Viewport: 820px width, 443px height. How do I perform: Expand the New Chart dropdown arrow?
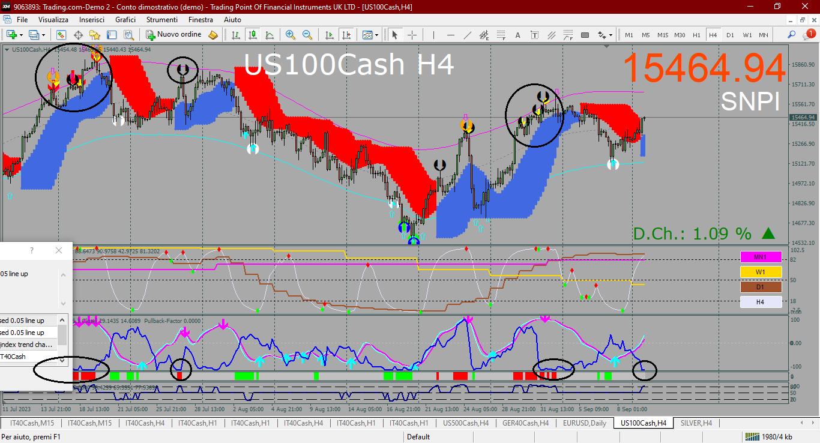click(21, 35)
